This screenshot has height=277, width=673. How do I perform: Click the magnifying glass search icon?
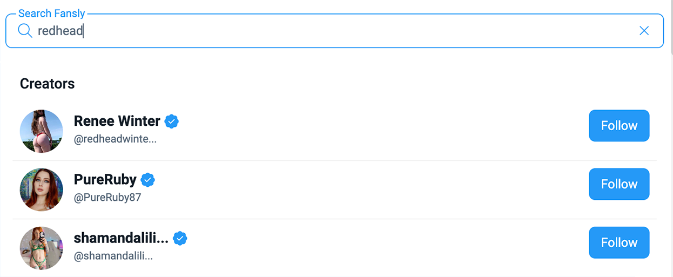tap(25, 31)
